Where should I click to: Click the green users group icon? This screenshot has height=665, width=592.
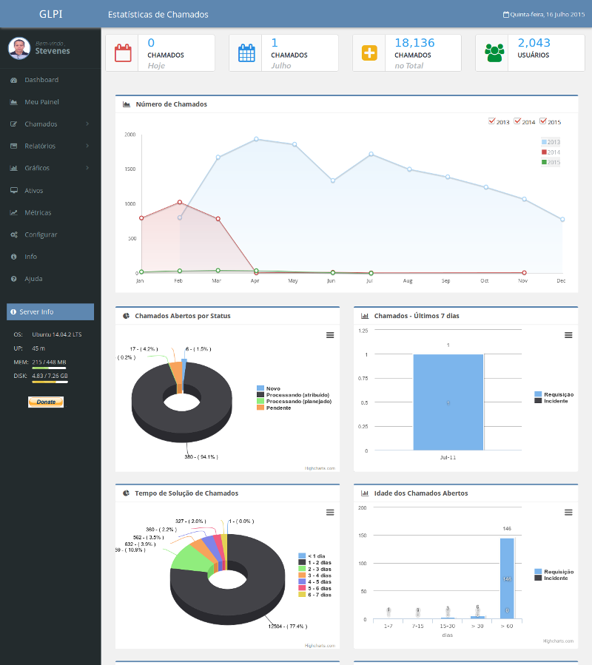tap(492, 53)
